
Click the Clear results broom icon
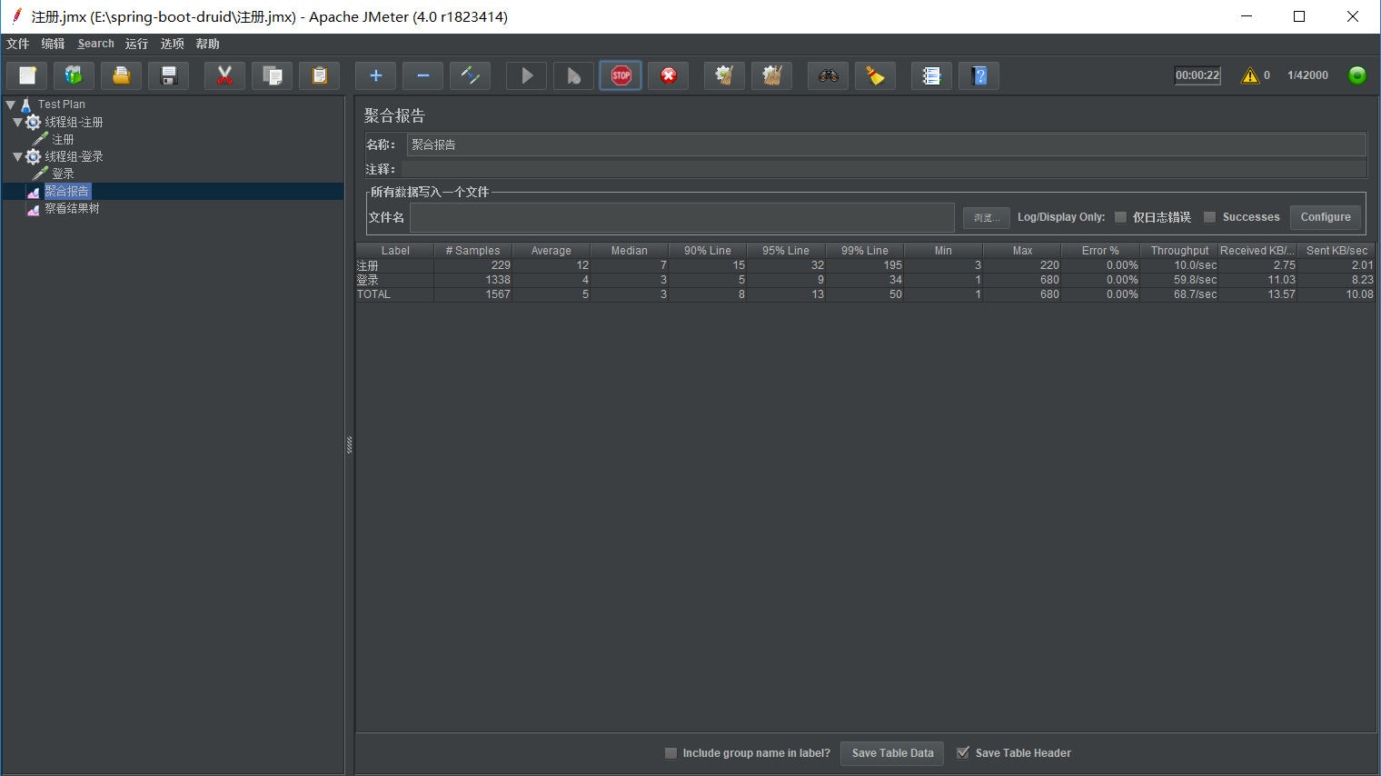pyautogui.click(x=725, y=75)
